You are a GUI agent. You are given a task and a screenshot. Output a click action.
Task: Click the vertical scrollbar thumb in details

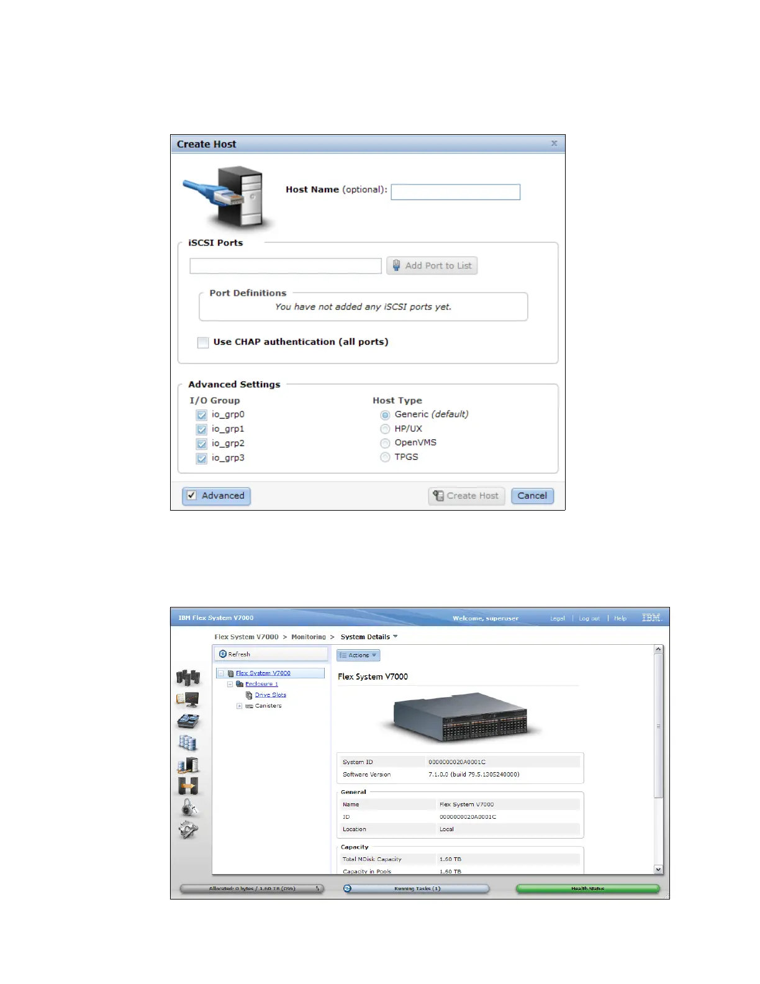[x=659, y=726]
